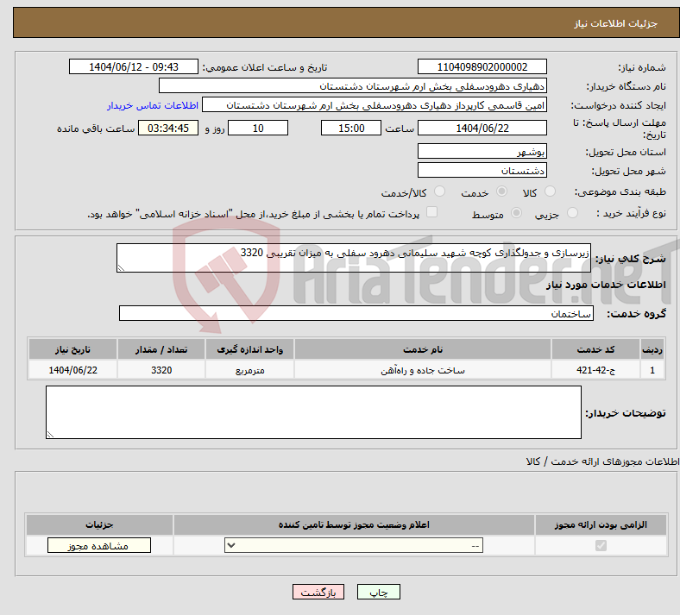The width and height of the screenshot is (680, 615).
Task: Click the استان محل تحویل field بوشهر
Action: (x=482, y=150)
